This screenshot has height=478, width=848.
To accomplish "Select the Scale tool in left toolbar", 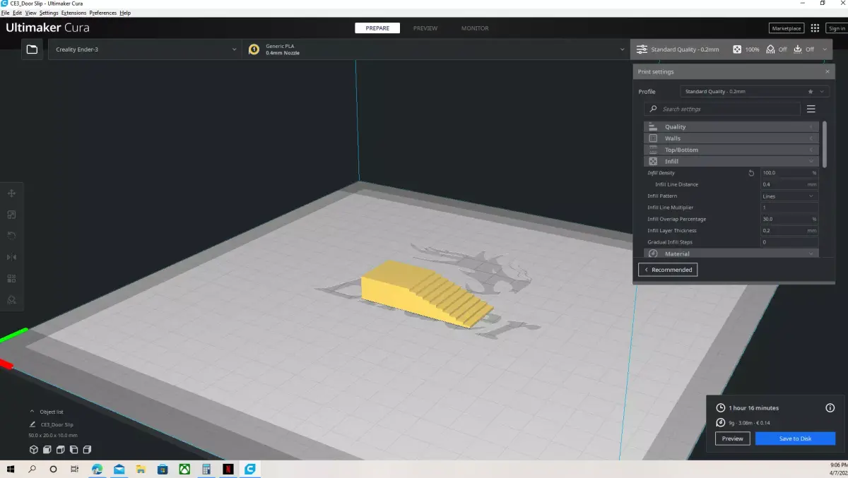I will [11, 215].
